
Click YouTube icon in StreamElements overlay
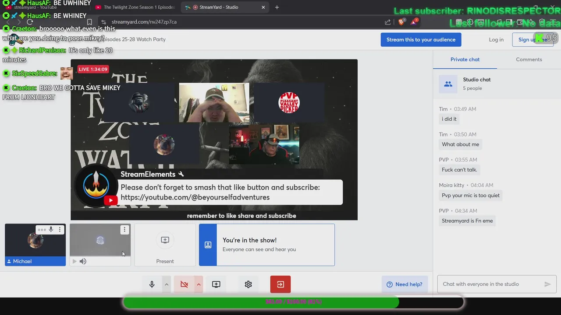[x=110, y=201]
